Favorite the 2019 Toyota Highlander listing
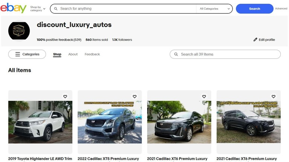Screen dimensions: 289x162 point(65,96)
